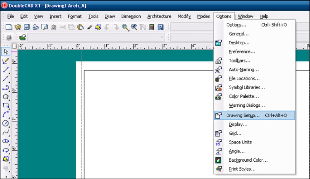Open the Insert menu
Screen dimensions: 310x179
click(55, 16)
